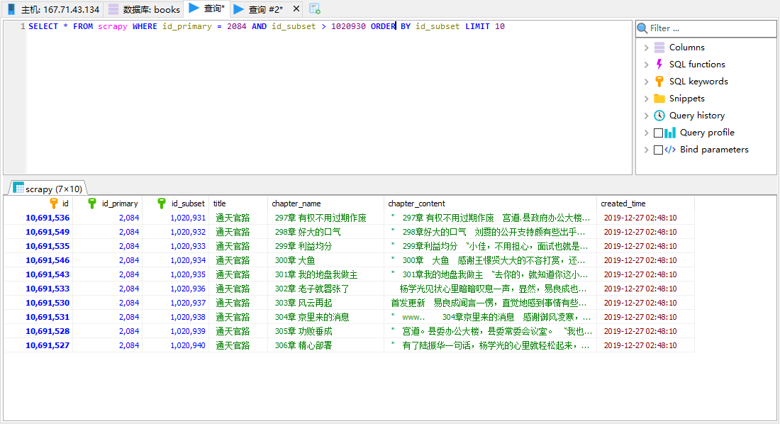Expand the SQL keywords node

point(646,82)
